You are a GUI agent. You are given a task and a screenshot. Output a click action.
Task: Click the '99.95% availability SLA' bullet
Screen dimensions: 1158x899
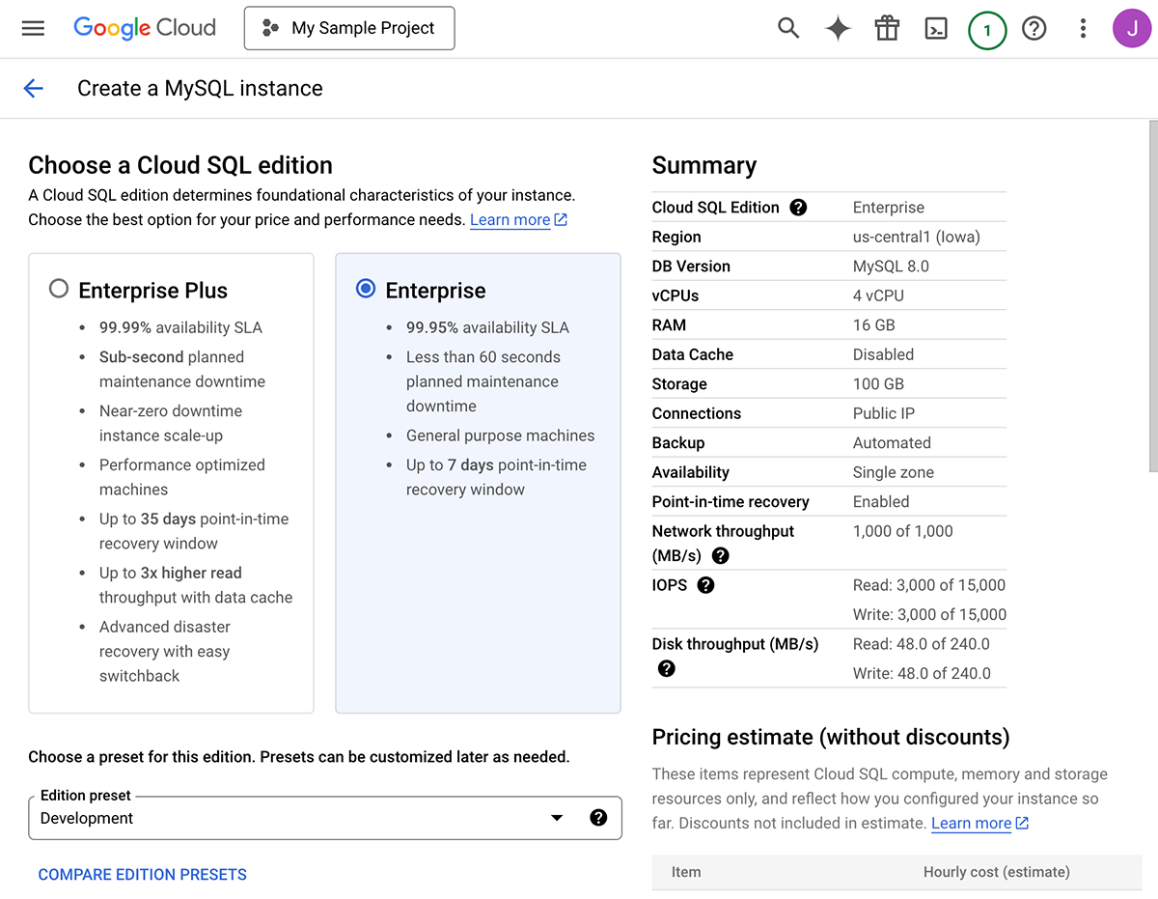tap(487, 327)
